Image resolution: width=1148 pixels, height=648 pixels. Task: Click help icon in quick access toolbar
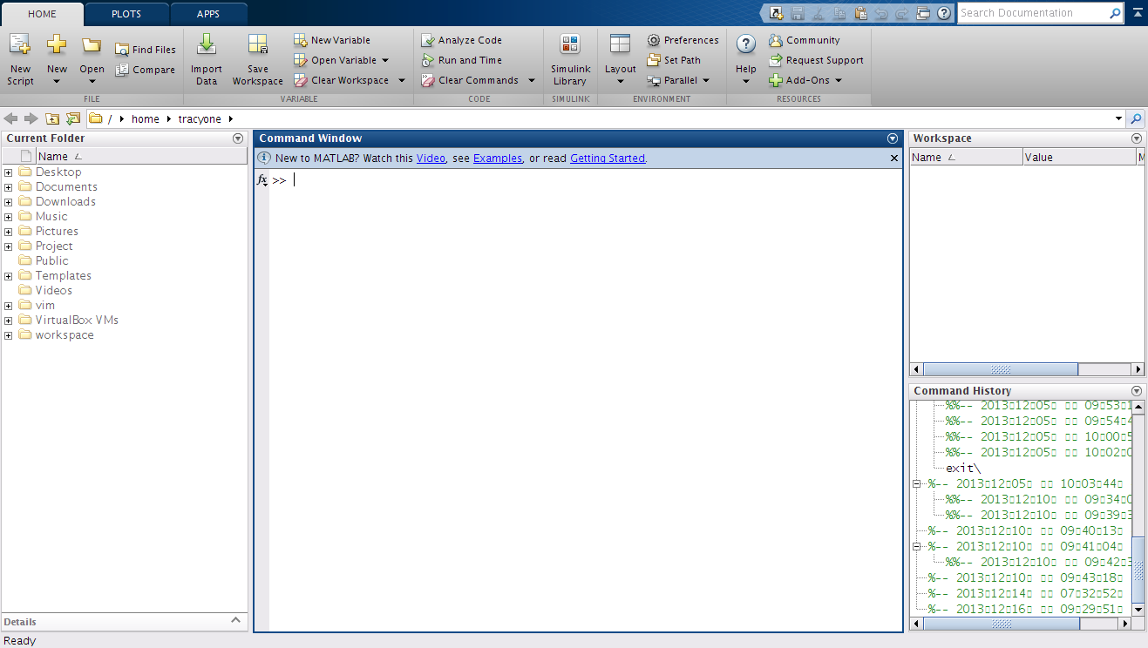point(944,13)
